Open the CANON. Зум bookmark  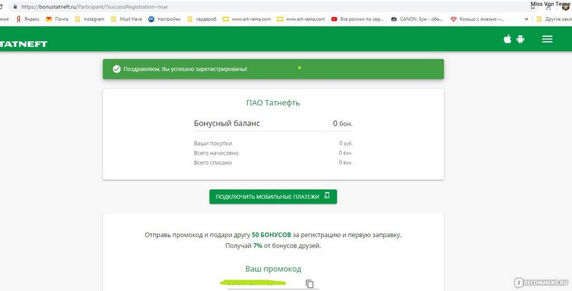click(417, 19)
